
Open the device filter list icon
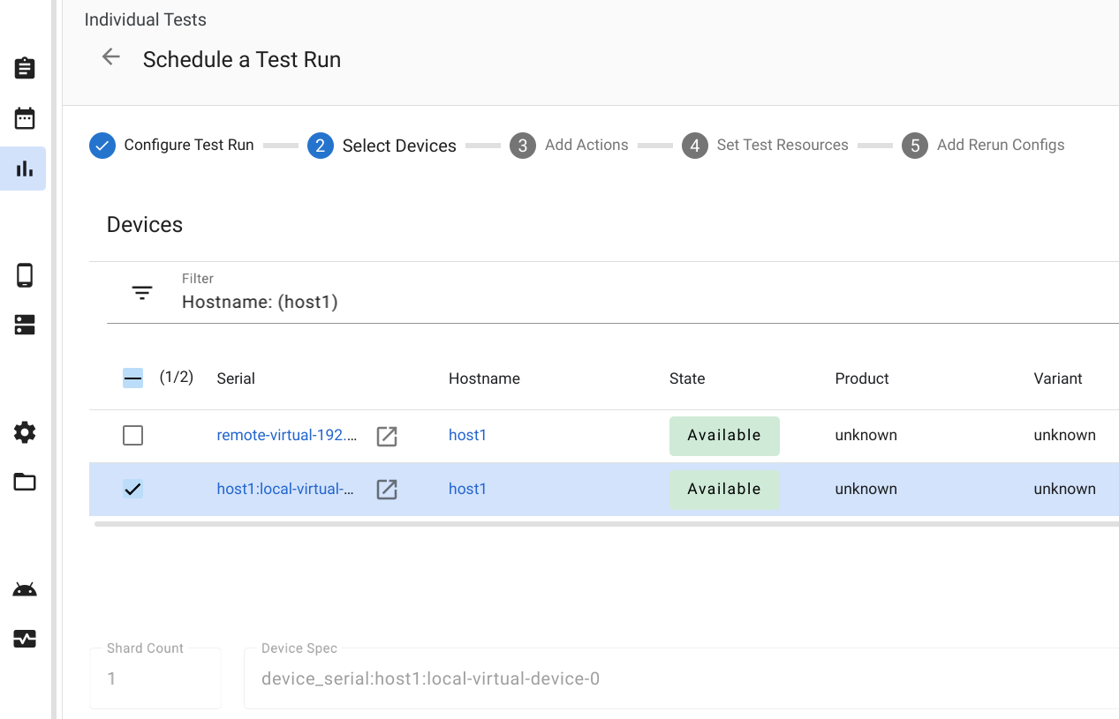tap(142, 293)
